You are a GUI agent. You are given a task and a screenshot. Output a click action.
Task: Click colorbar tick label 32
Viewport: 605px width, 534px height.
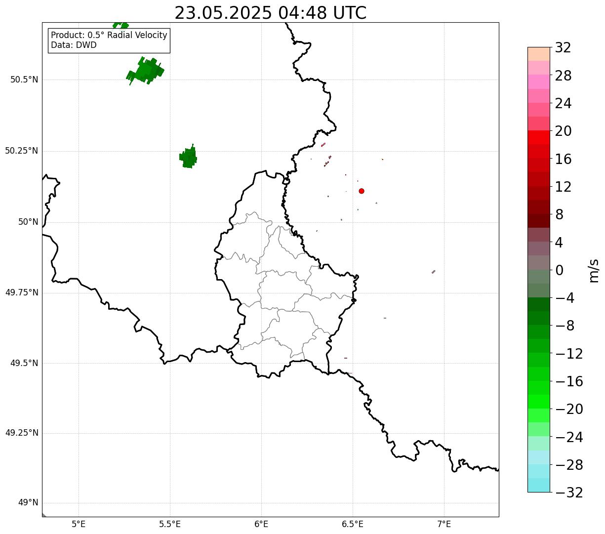563,48
